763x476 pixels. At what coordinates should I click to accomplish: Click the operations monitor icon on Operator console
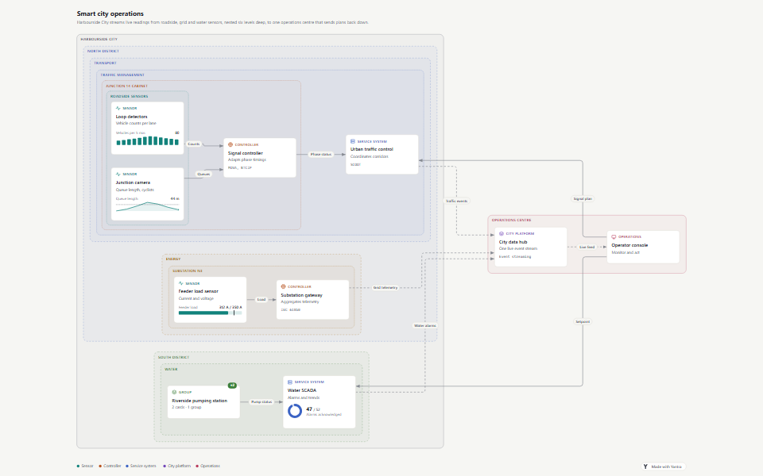tap(614, 237)
